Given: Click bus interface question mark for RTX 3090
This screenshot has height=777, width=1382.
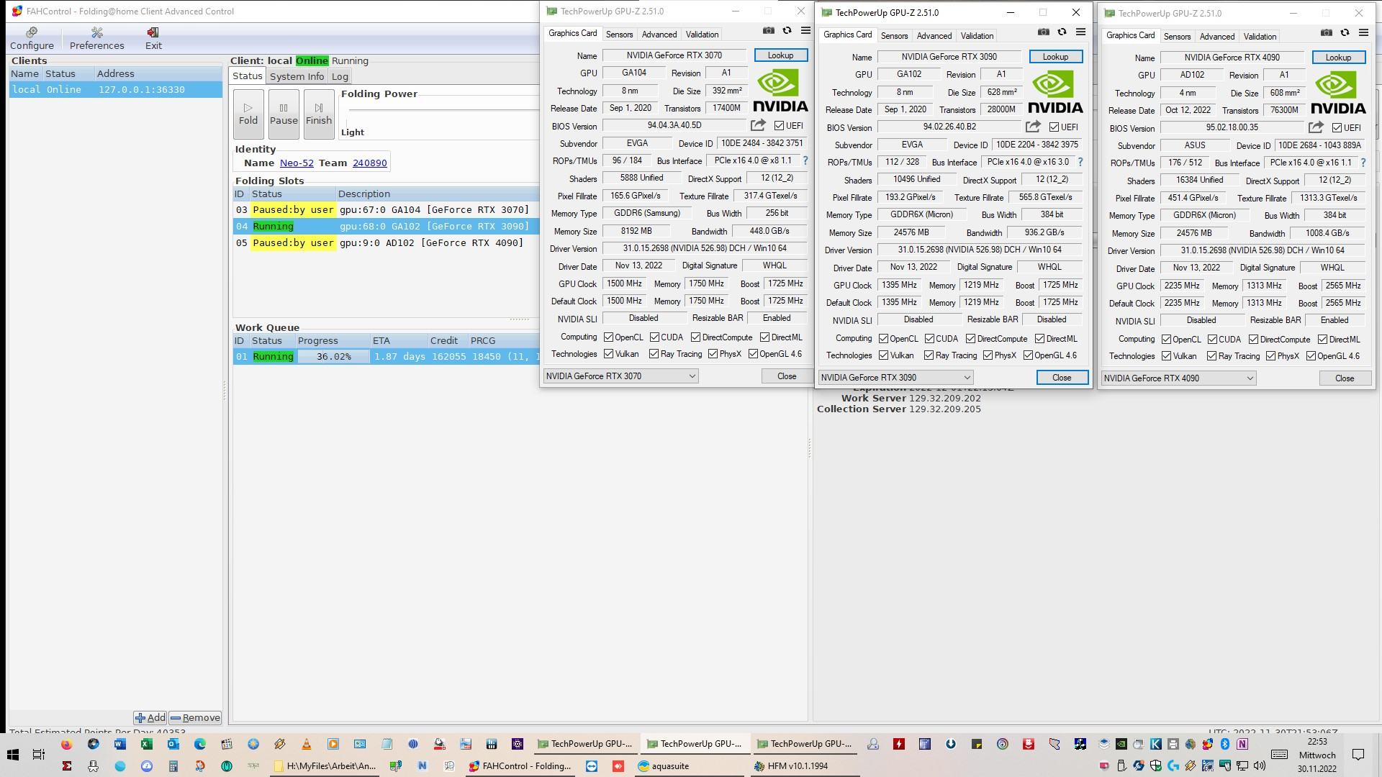Looking at the screenshot, I should 1080,163.
